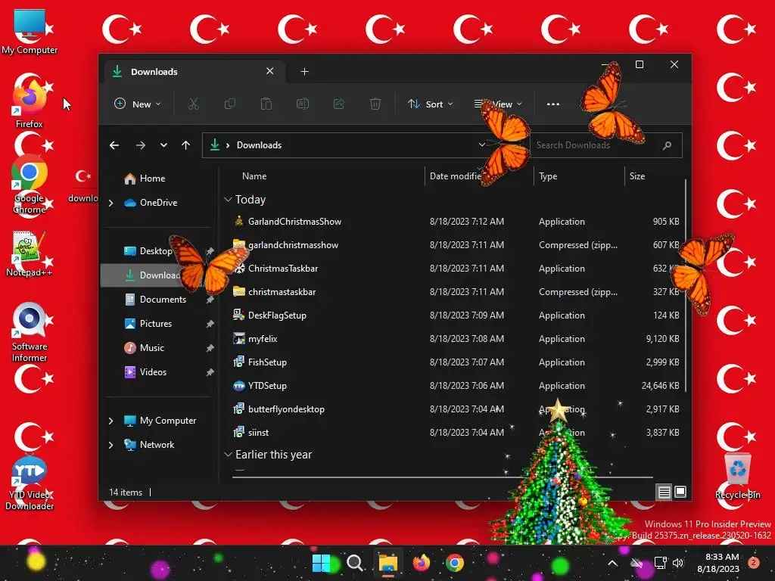Open Firefox desktop shortcut
775x581 pixels.
click(30, 102)
